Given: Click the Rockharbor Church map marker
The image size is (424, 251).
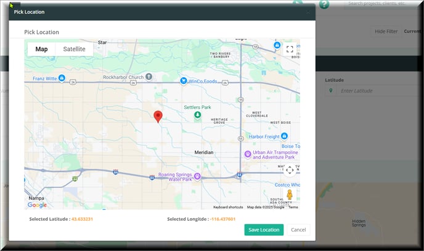Looking at the screenshot, I should tap(149, 77).
